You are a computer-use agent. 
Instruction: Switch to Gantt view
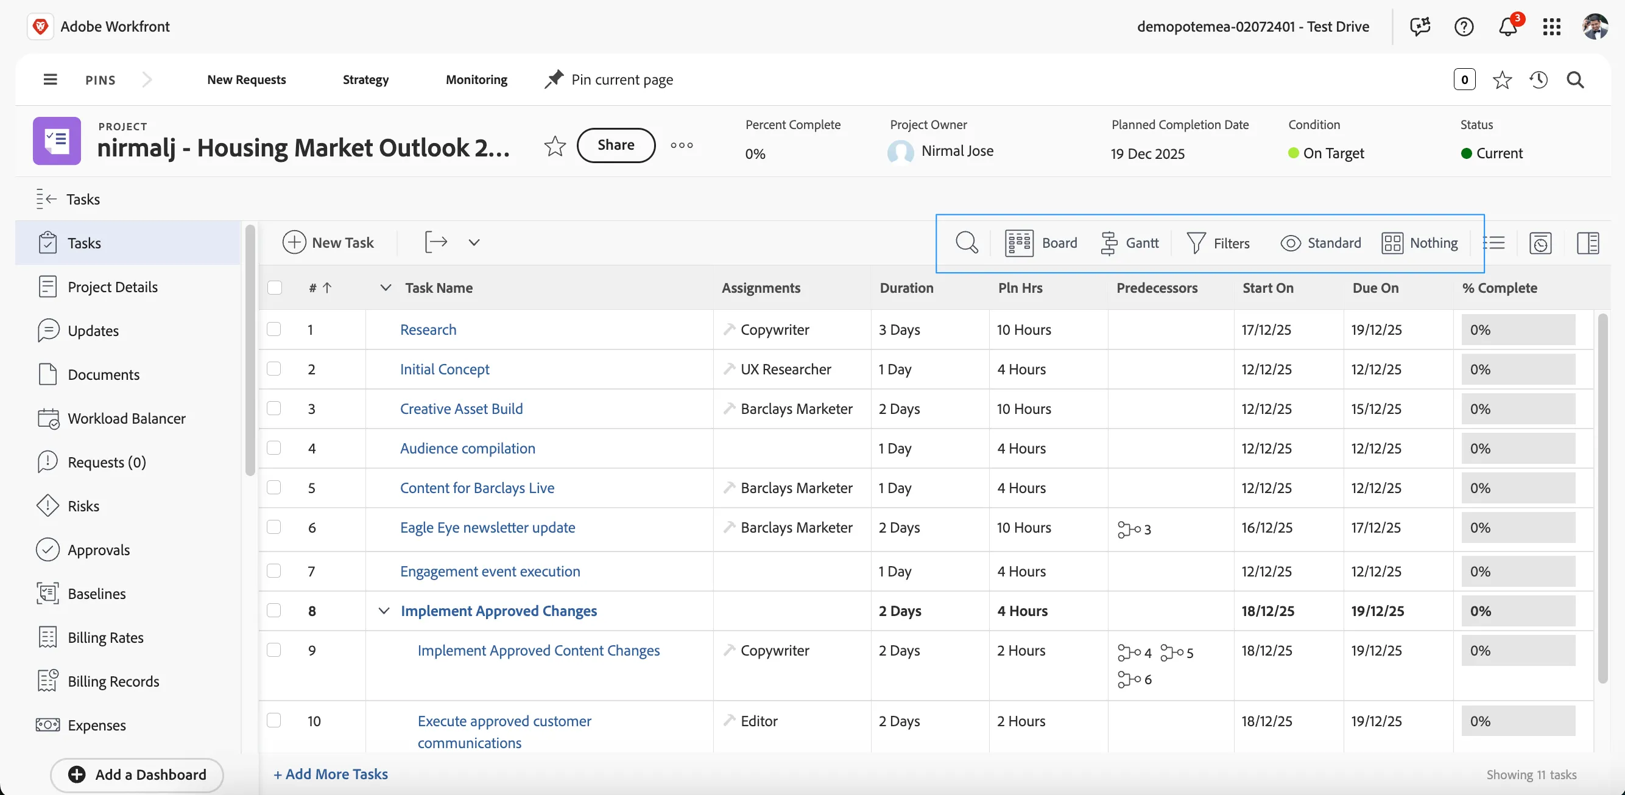1130,243
